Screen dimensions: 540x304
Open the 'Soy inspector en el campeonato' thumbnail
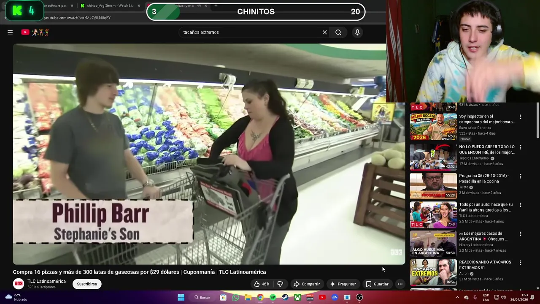433,127
